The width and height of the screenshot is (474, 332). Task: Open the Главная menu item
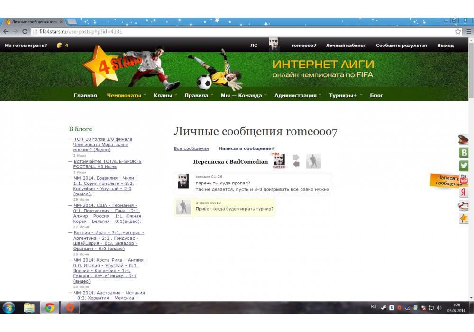(x=85, y=95)
